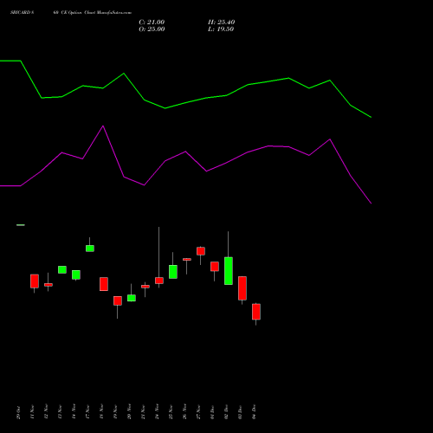433x433 pixels.
Task: Select the 25 Nov date label
Action: (x=171, y=412)
